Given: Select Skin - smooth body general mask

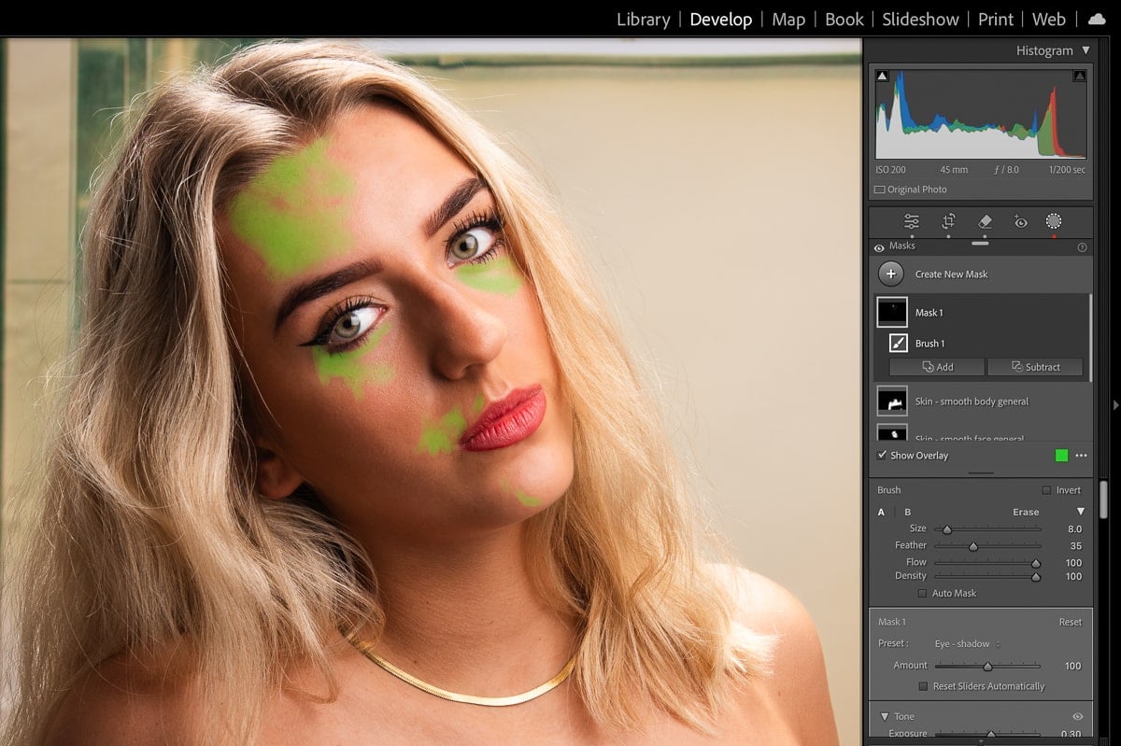Looking at the screenshot, I should click(972, 401).
